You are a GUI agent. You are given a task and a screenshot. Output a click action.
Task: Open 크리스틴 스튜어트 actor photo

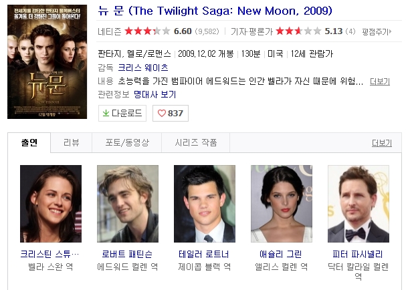coord(51,204)
